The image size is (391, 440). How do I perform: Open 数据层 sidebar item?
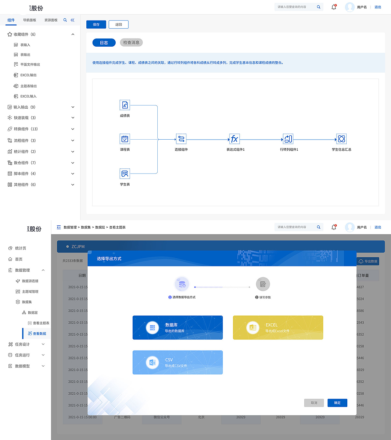(x=30, y=312)
